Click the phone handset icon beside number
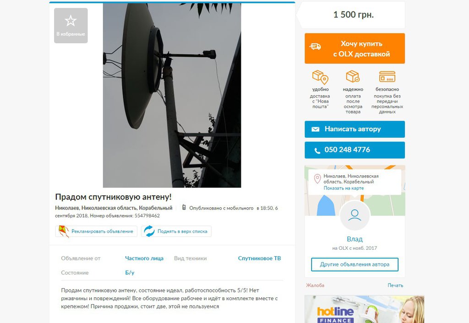This screenshot has width=469, height=323. coord(317,151)
